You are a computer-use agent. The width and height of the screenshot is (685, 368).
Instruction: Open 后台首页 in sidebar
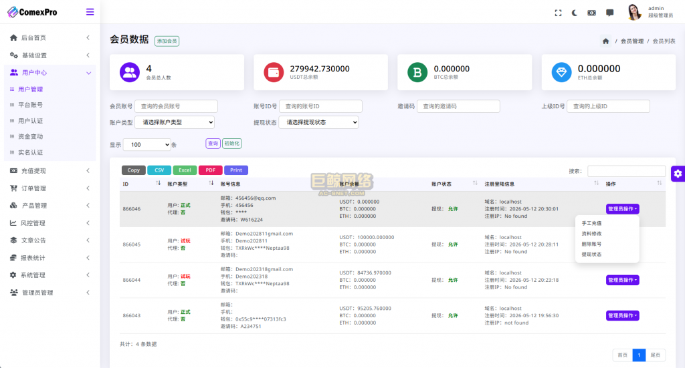[x=50, y=38]
